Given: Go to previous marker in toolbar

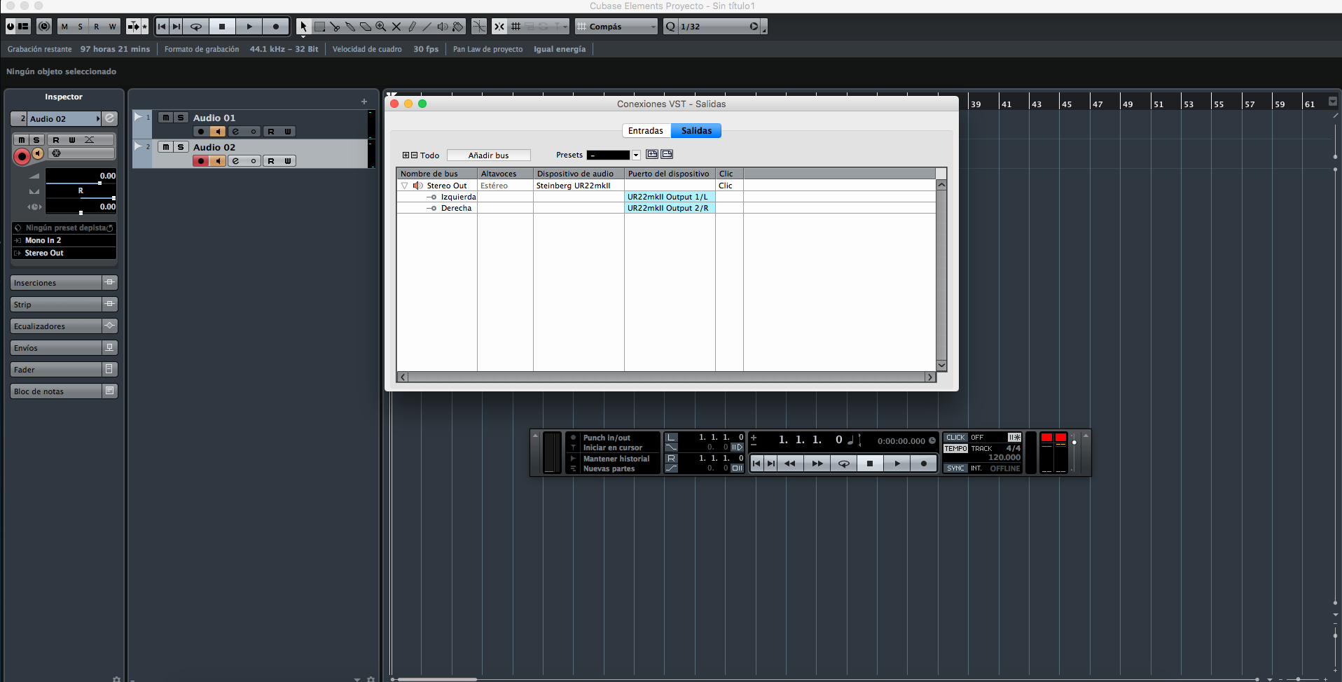Looking at the screenshot, I should tap(162, 27).
